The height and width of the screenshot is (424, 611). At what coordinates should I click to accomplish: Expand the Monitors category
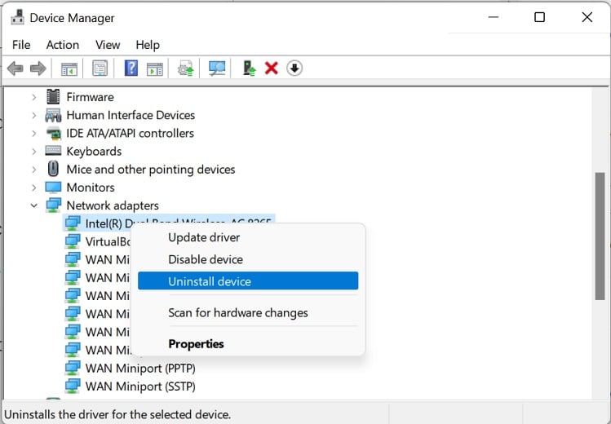(x=34, y=188)
